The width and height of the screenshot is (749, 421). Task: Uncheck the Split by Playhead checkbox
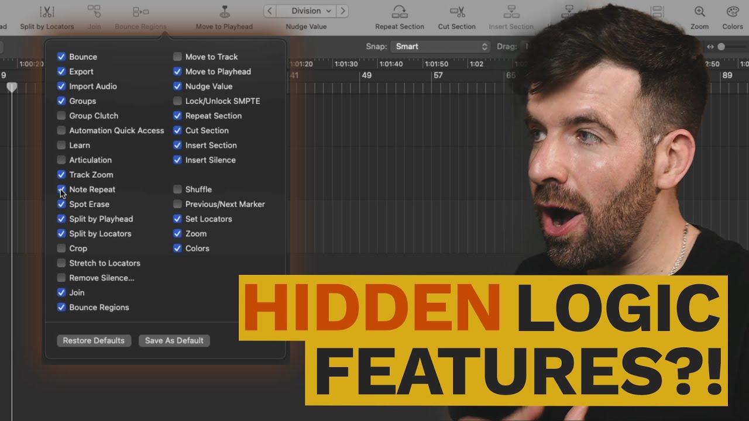click(x=61, y=219)
